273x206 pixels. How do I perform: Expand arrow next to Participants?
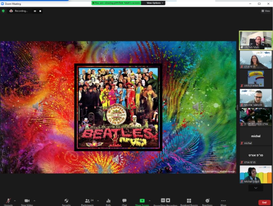click(x=98, y=201)
